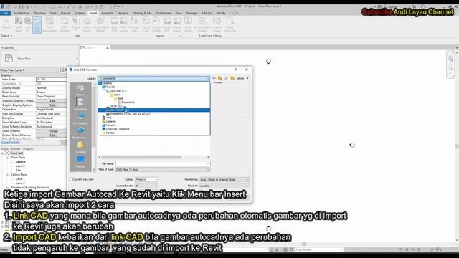This screenshot has height=258, width=459.
Task: Click the DWF Markup ribbon icon
Action: [x=65, y=24]
